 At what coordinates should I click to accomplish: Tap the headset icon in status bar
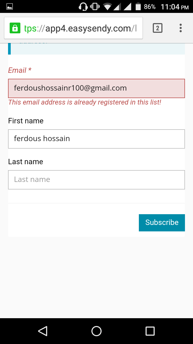click(83, 7)
